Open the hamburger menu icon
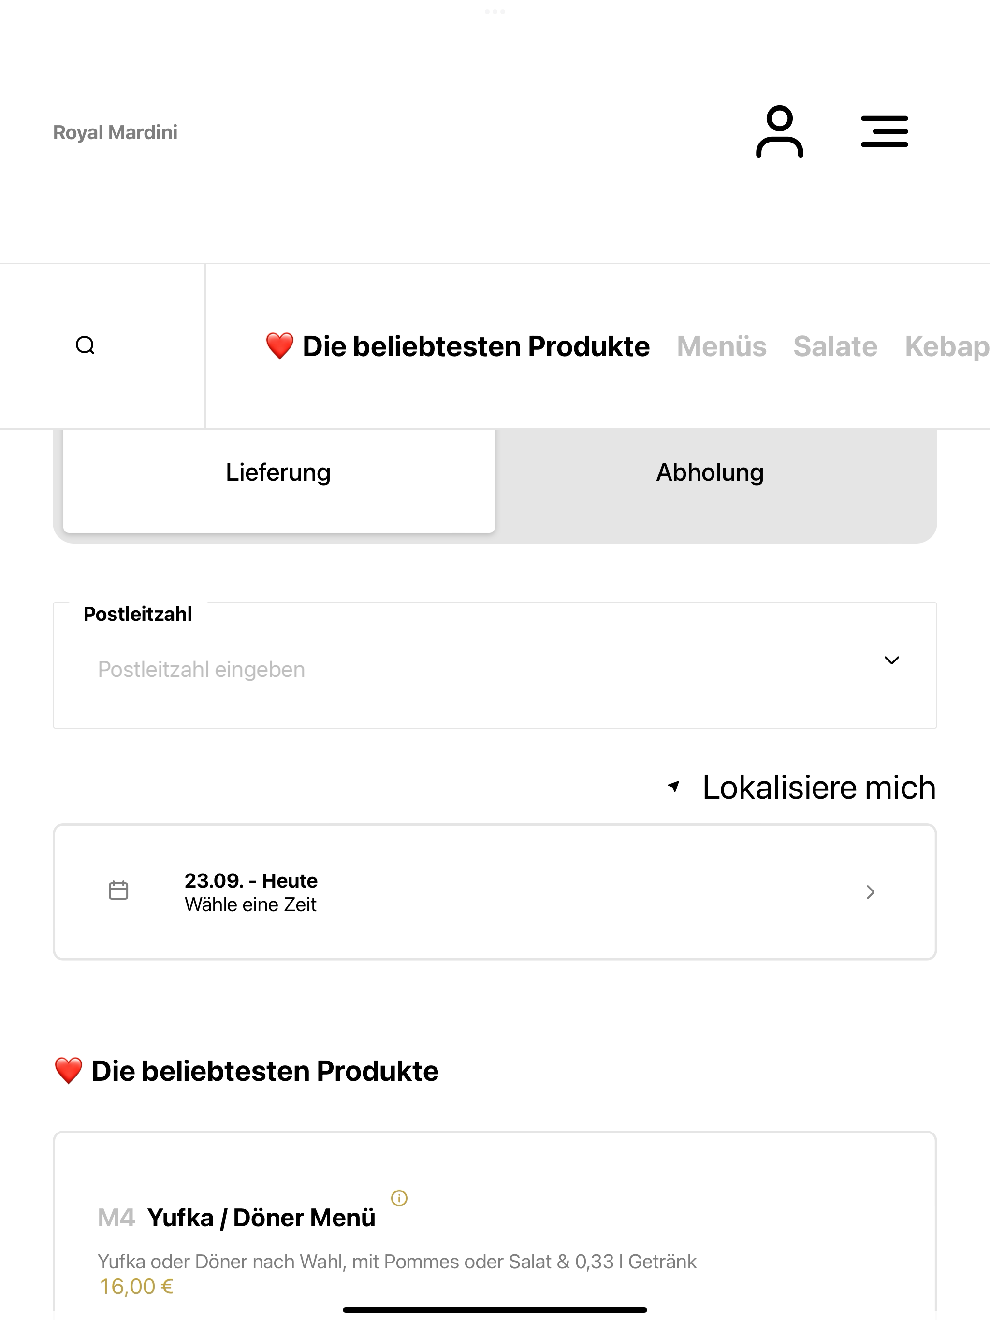The image size is (990, 1320). point(884,131)
